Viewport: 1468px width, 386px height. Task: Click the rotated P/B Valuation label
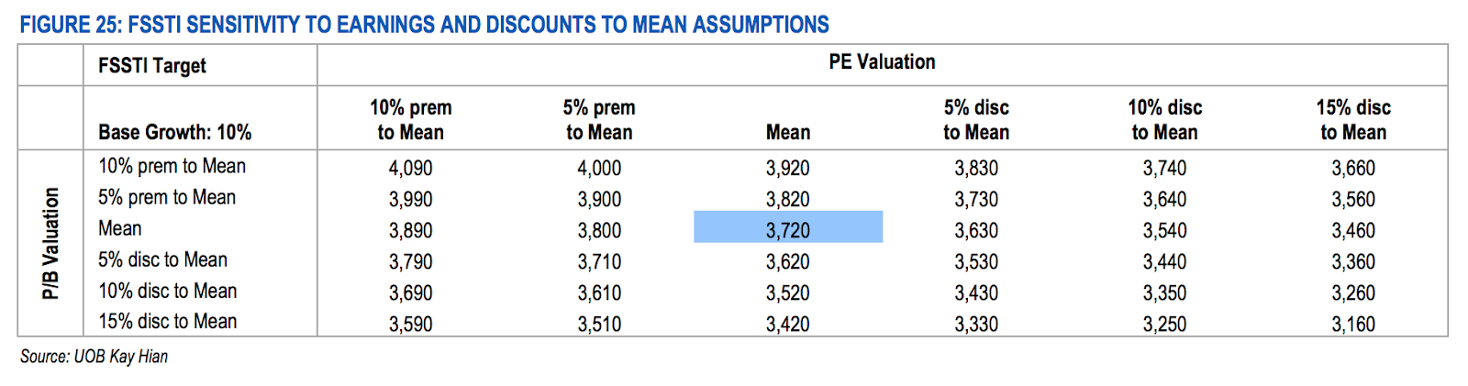click(50, 243)
